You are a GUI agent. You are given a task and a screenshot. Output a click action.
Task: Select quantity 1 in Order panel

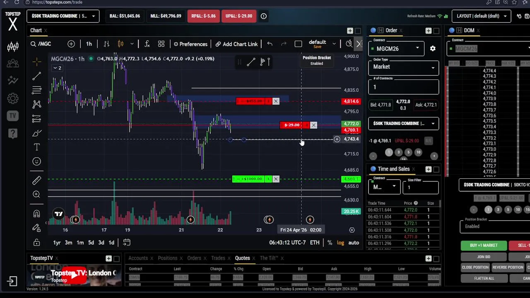pos(388,152)
